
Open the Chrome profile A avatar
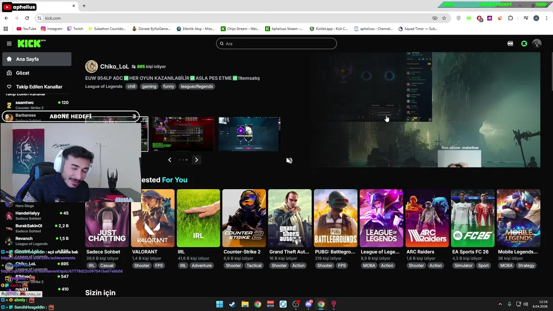536,18
